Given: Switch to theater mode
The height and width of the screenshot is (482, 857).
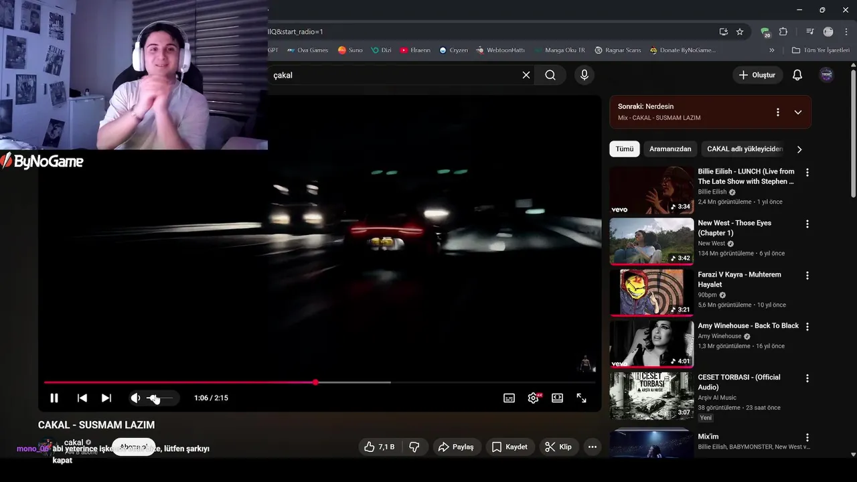Looking at the screenshot, I should point(557,398).
